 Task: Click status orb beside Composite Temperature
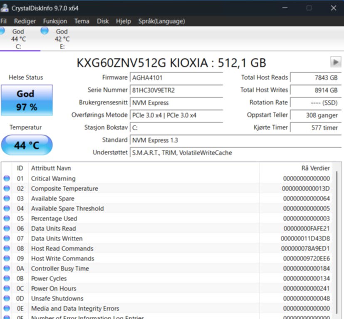pyautogui.click(x=7, y=189)
